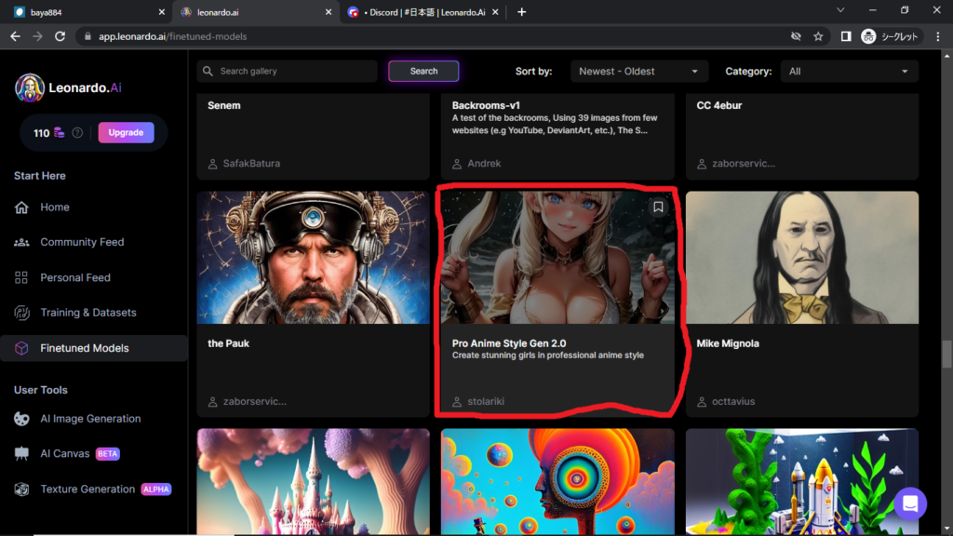
Task: Open the browser tab search chevron
Action: tap(840, 11)
